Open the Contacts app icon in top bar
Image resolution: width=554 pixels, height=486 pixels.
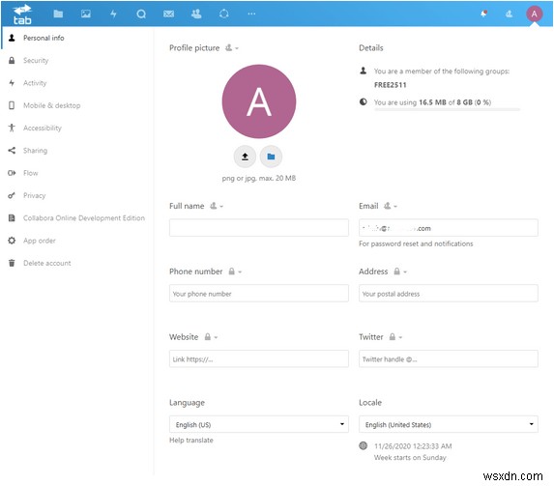tap(196, 14)
